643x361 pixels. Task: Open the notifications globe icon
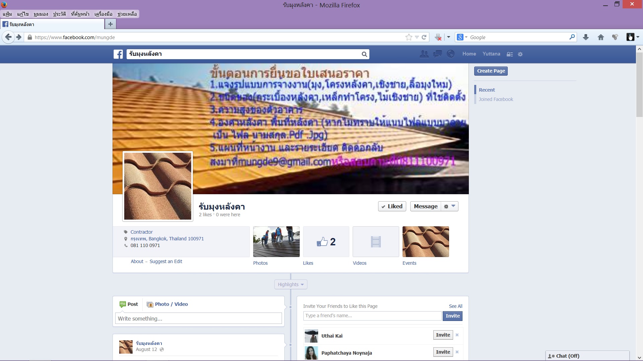tap(450, 54)
